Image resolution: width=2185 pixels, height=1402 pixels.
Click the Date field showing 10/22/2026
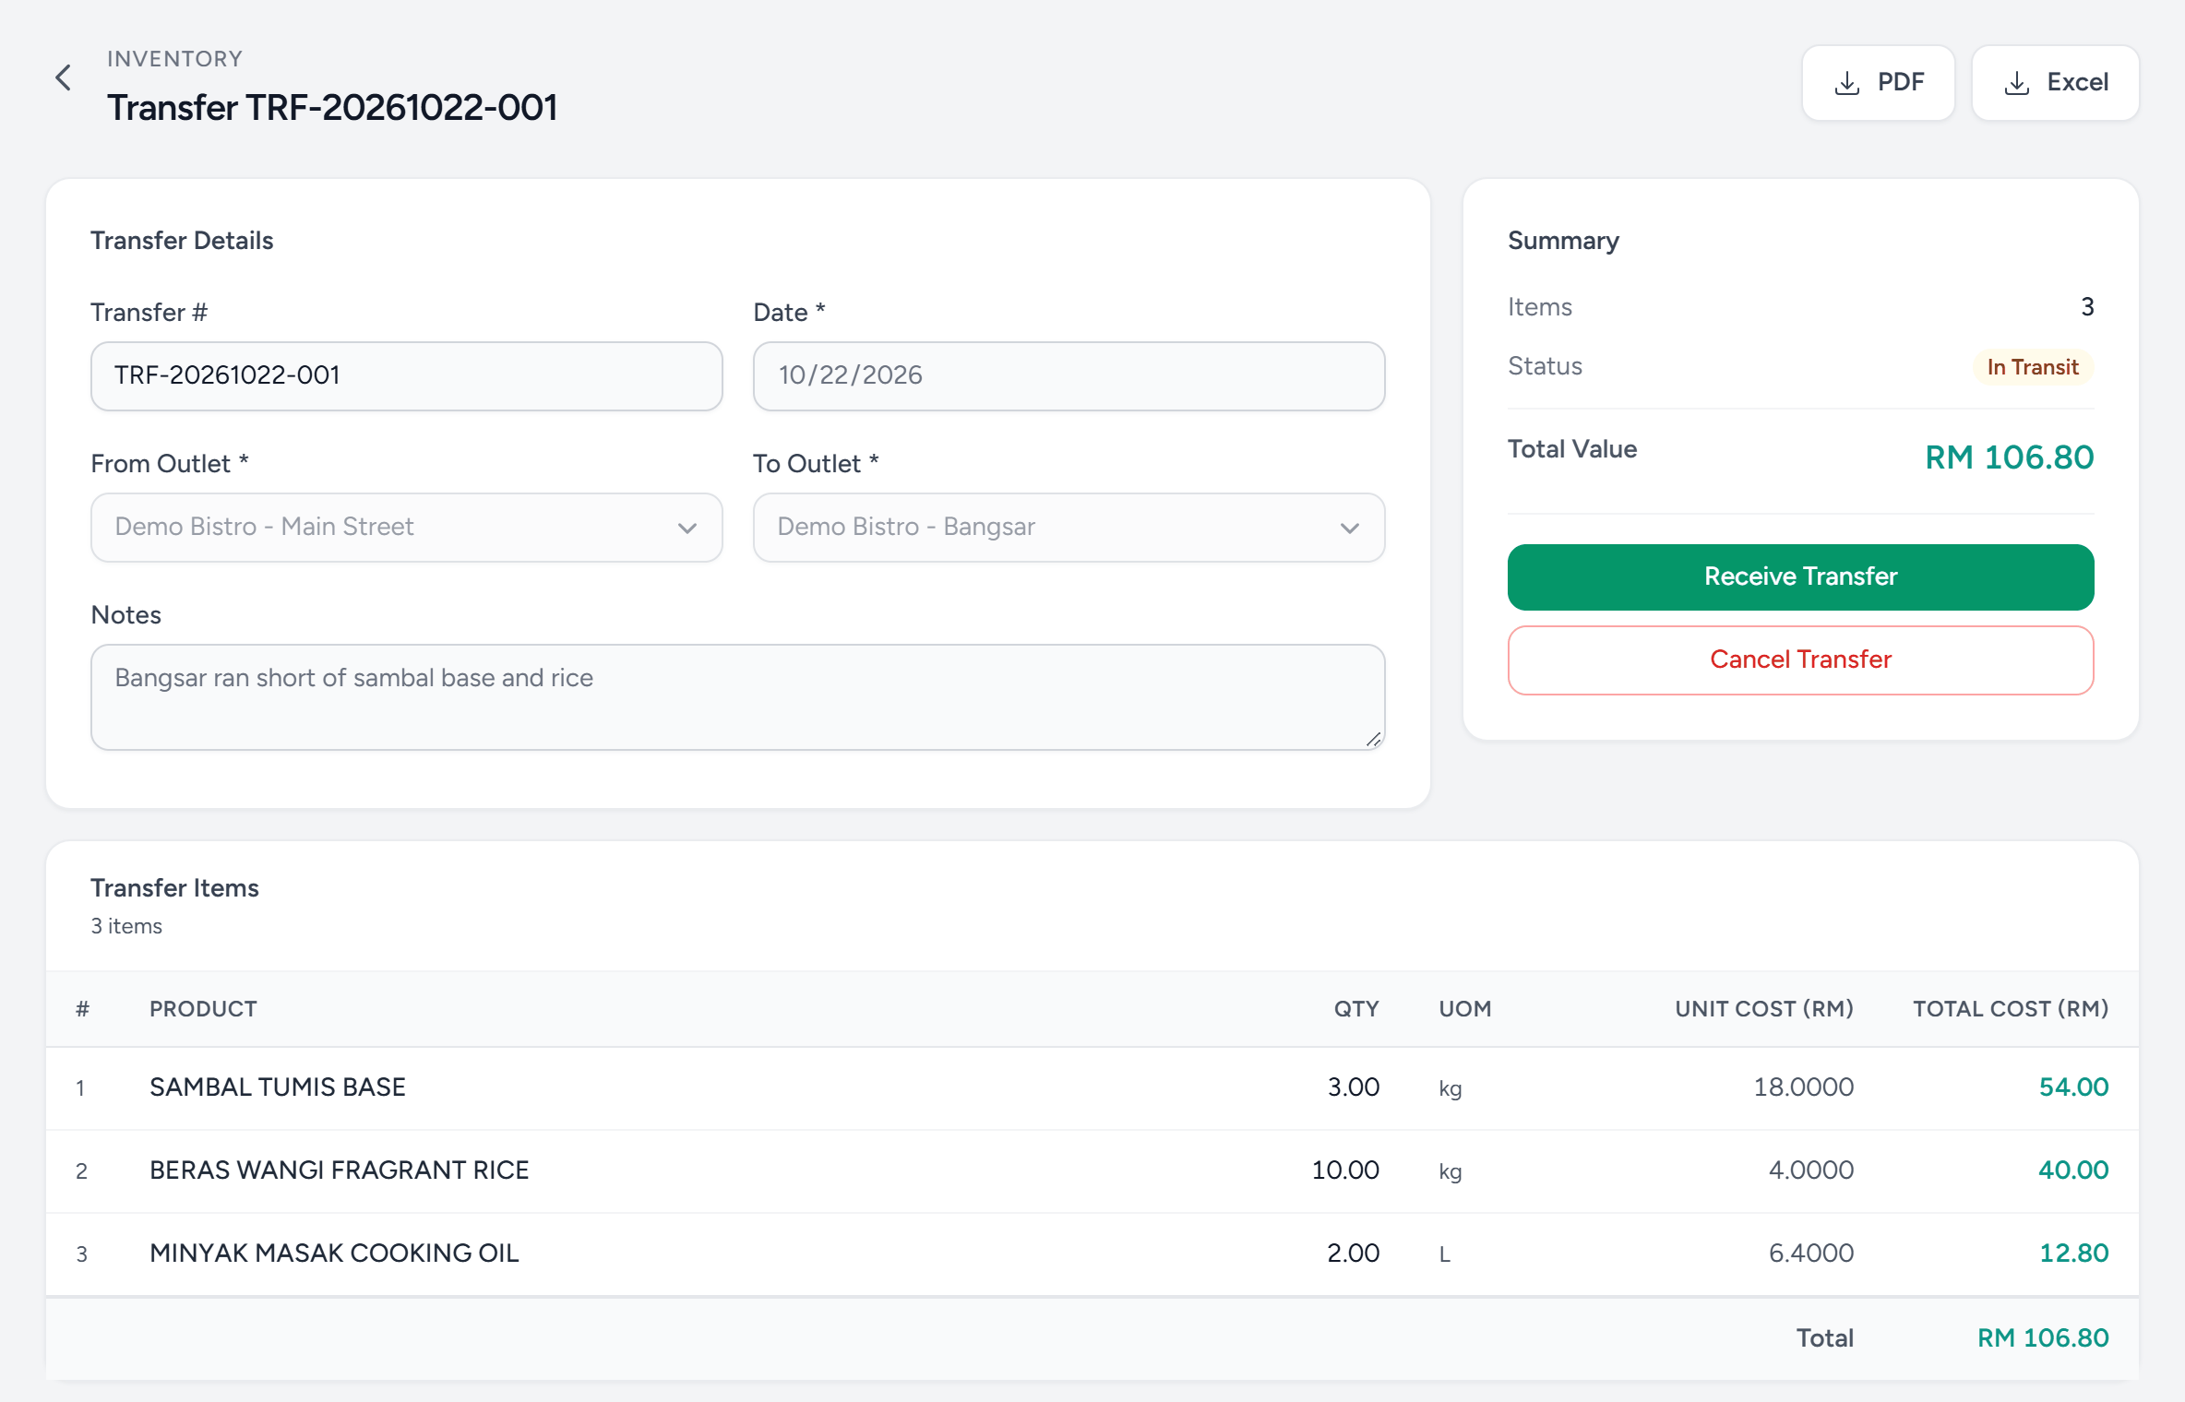tap(1069, 375)
